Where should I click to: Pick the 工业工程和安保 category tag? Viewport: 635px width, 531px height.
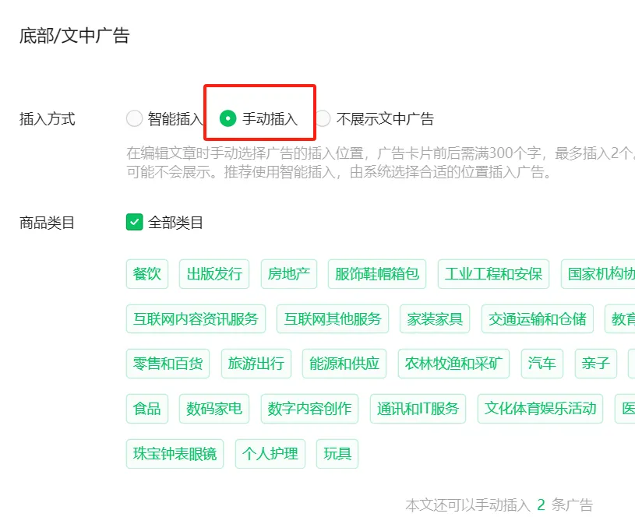(x=493, y=274)
